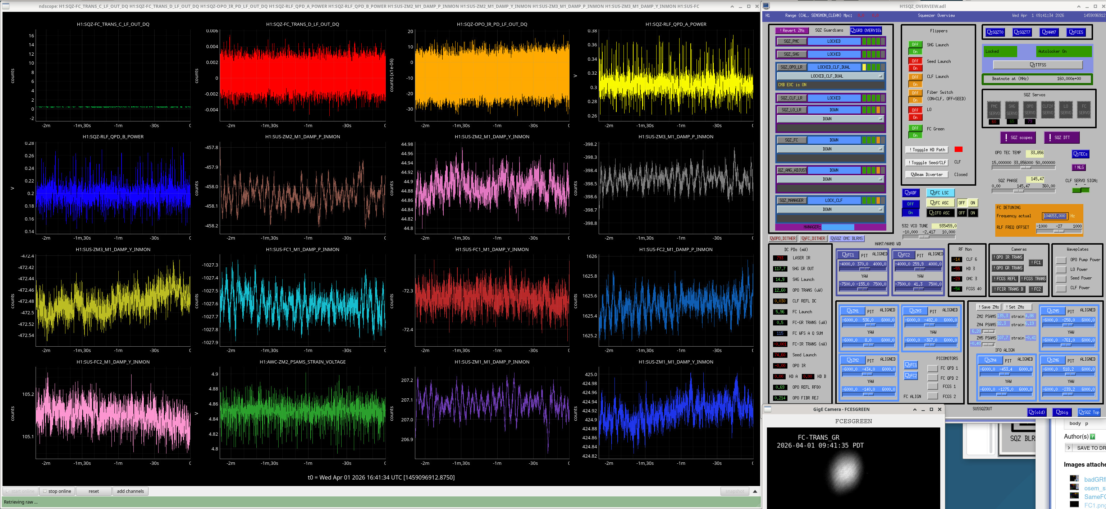Turn the Seed Launch flipper On
This screenshot has width=1106, height=509.
click(x=915, y=68)
